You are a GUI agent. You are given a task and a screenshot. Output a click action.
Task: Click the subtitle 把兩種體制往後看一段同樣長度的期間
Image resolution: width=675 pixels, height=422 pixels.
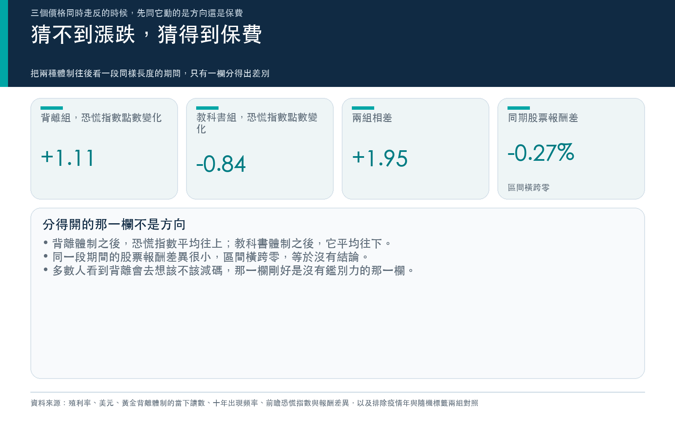coord(150,73)
